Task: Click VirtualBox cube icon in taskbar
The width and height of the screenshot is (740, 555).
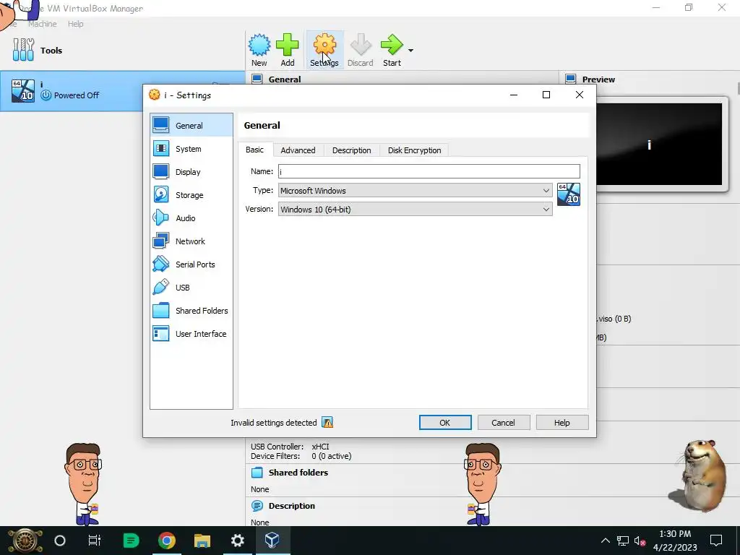Action: (x=272, y=541)
